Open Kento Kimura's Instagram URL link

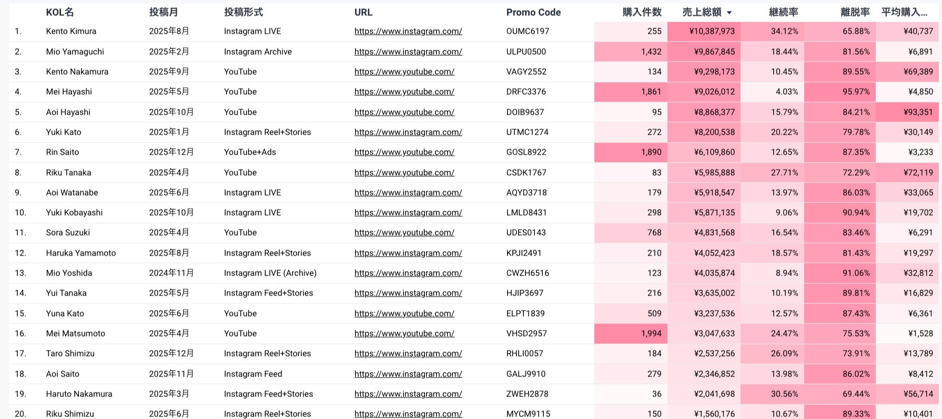point(408,31)
